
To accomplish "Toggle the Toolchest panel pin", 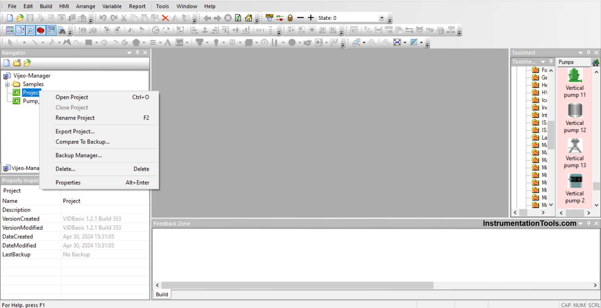I will point(588,53).
